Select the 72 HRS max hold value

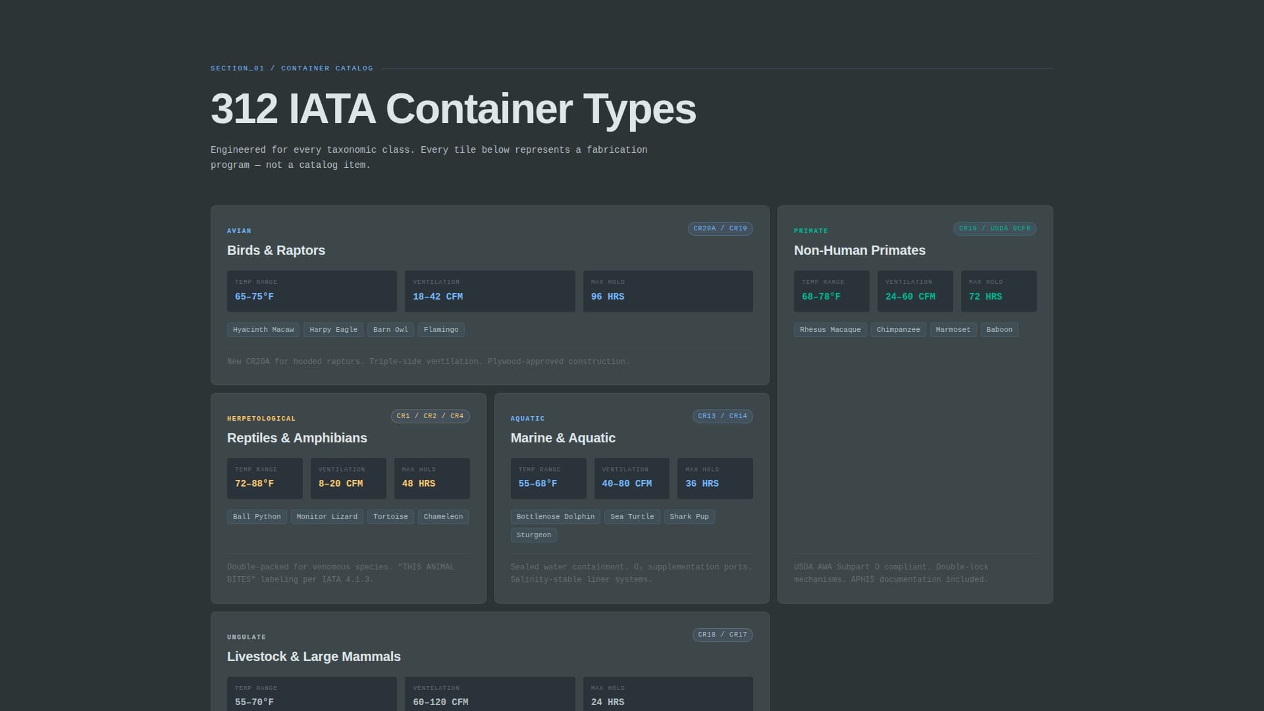pos(986,297)
